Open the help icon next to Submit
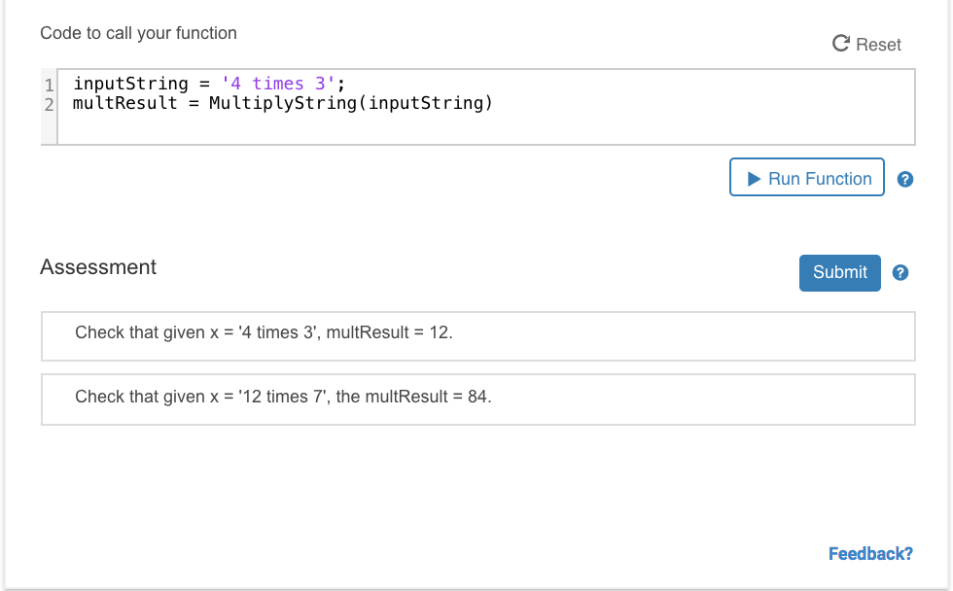953x591 pixels. click(x=900, y=273)
